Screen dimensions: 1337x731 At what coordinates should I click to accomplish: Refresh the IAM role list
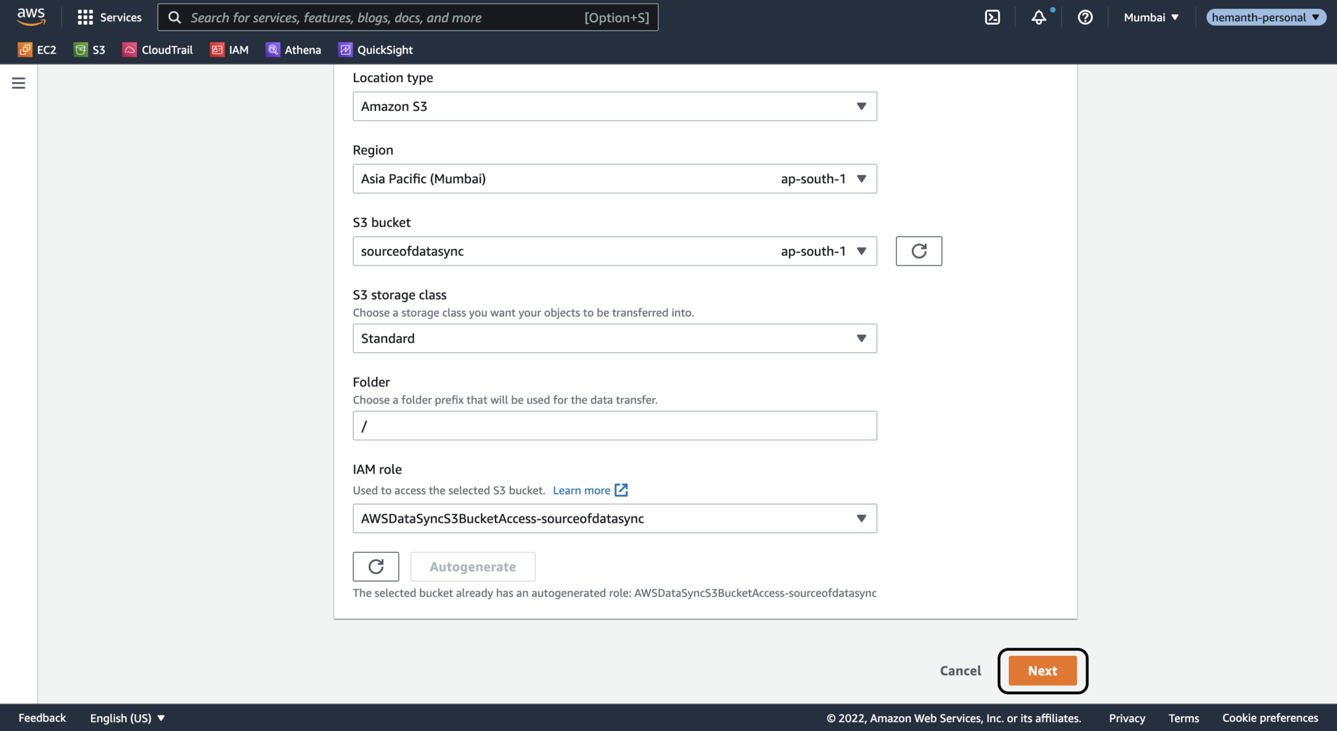pos(375,567)
